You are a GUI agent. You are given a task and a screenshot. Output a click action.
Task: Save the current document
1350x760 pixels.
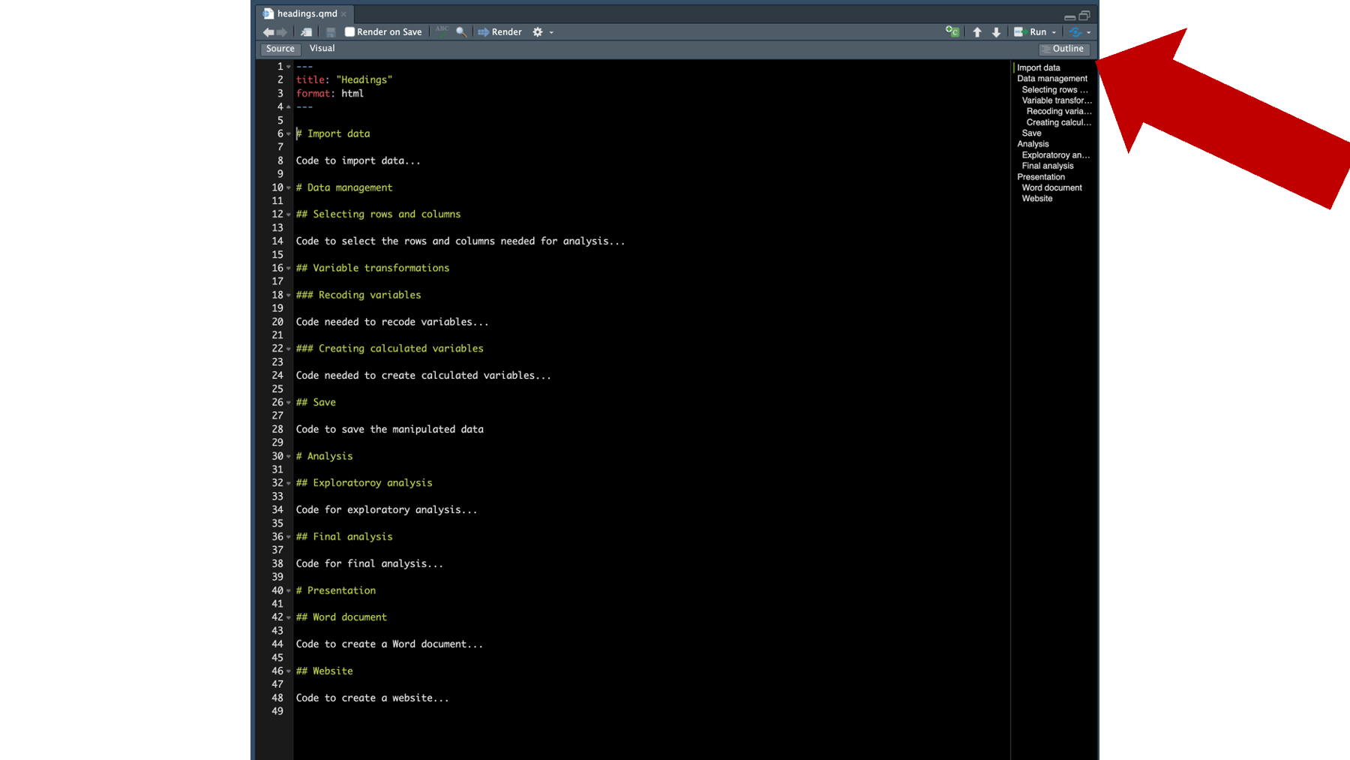331,32
